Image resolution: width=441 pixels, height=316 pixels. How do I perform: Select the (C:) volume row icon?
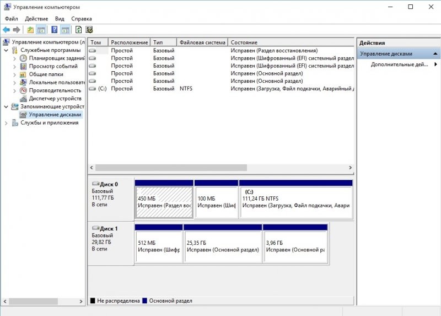tap(92, 88)
